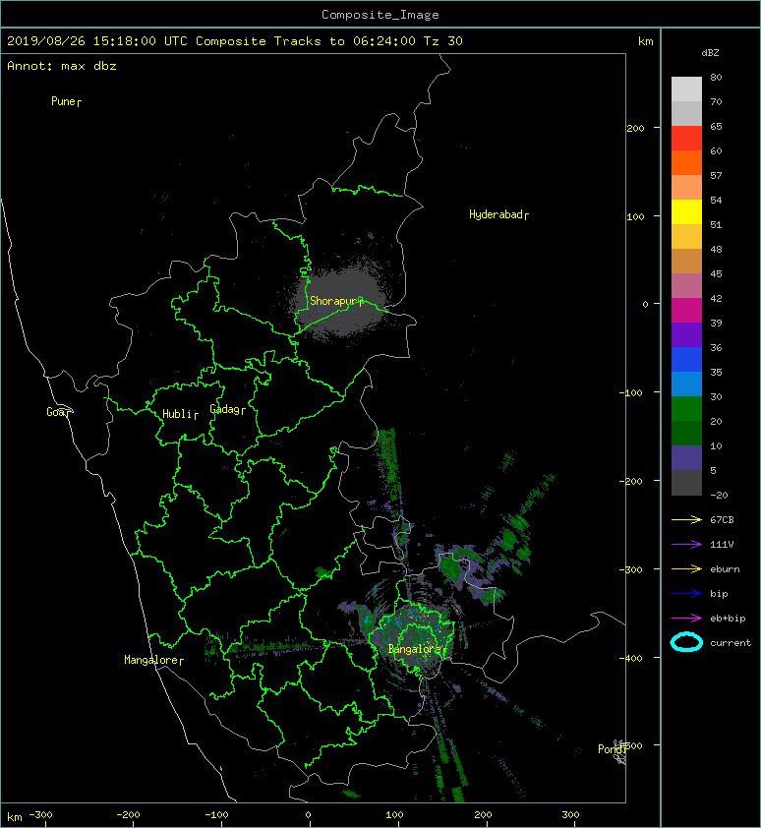Click the dark orange 60 dBZ swatch
Image resolution: width=761 pixels, height=828 pixels.
pyautogui.click(x=686, y=162)
